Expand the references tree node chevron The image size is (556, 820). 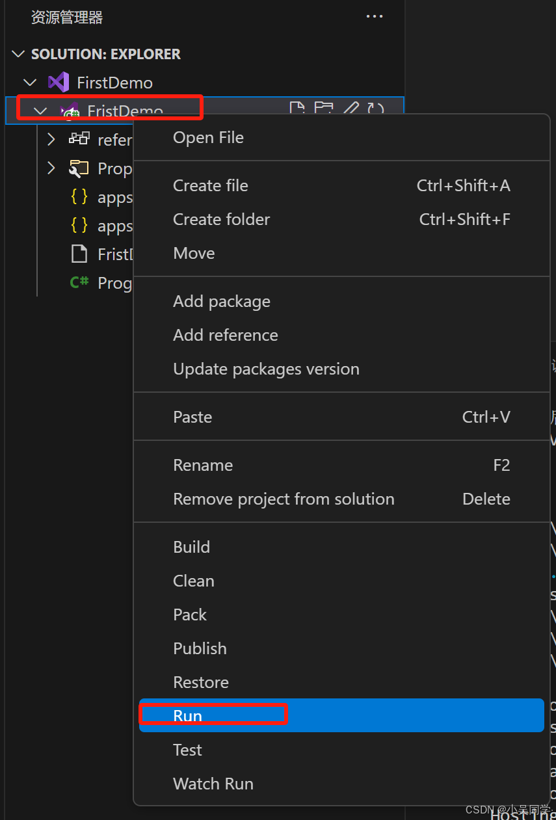click(x=51, y=139)
